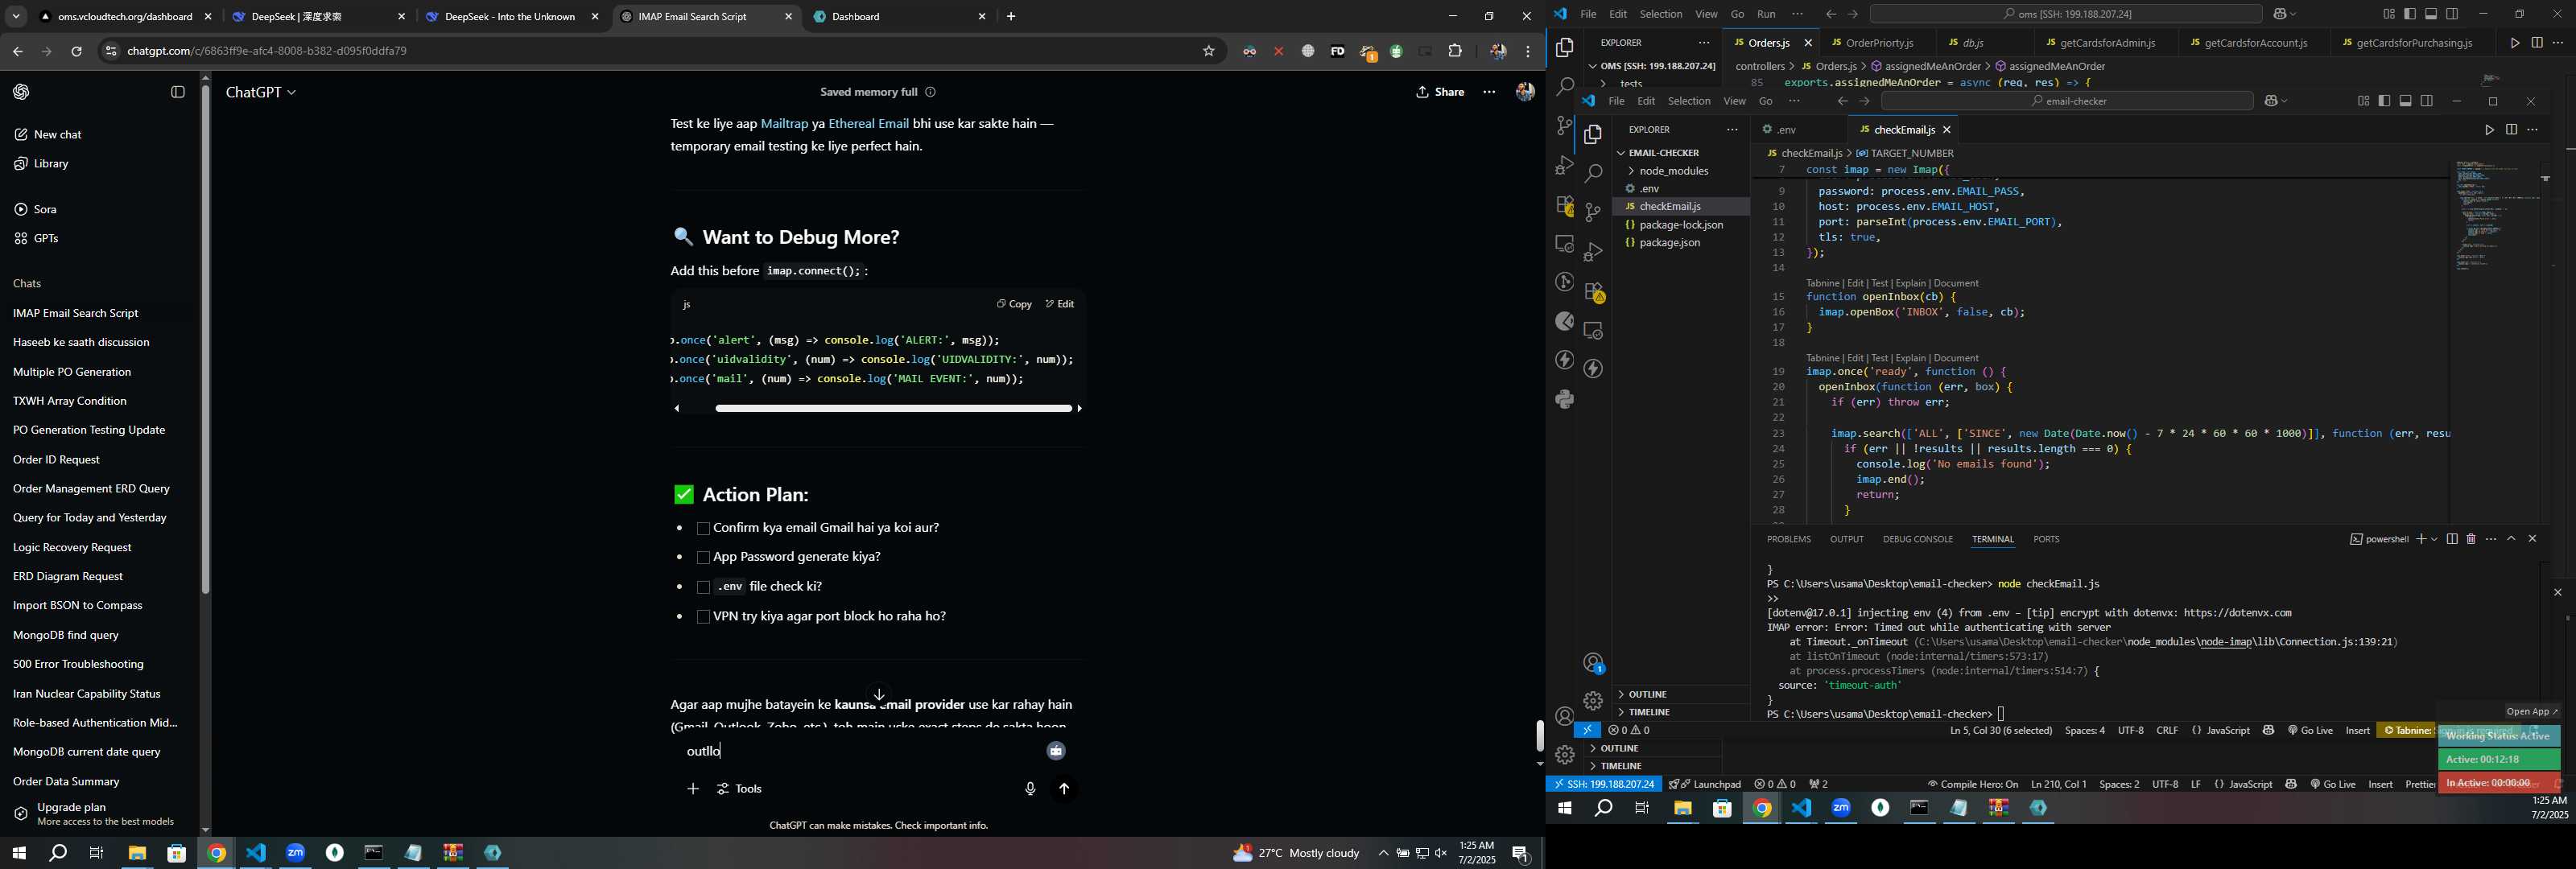Run checkEmail.js with the play button
The width and height of the screenshot is (2576, 869).
click(2489, 130)
